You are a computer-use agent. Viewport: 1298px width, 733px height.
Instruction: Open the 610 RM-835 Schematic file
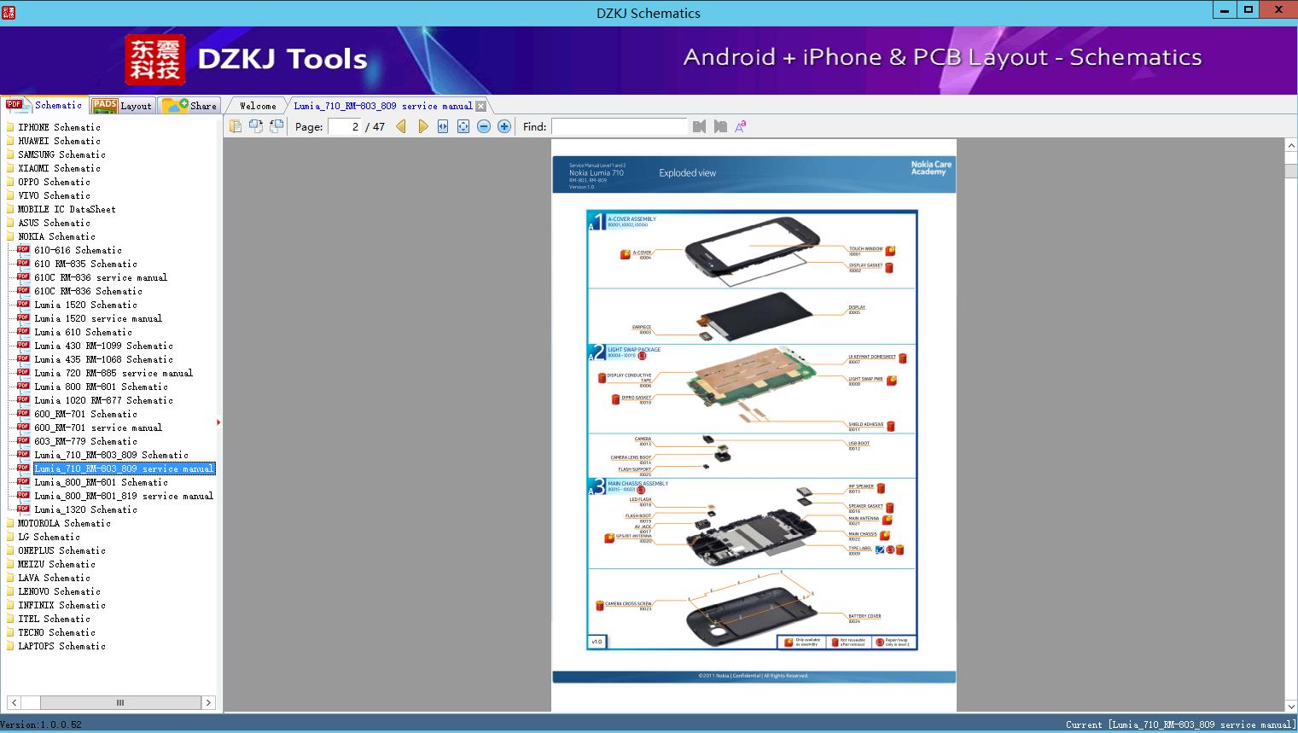coord(85,264)
